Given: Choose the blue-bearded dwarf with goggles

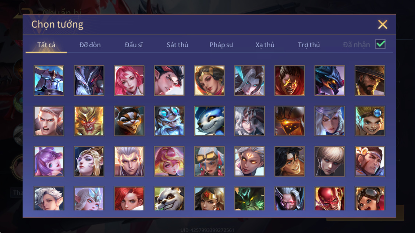Looking at the screenshot, I should click(169, 121).
